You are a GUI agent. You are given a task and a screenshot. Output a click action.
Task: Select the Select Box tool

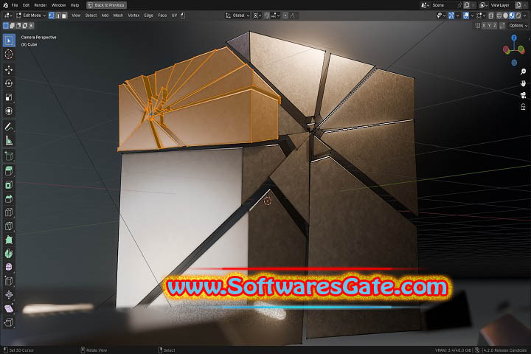9,41
